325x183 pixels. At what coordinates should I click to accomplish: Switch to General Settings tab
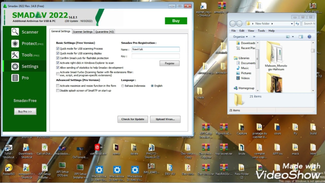[61, 31]
